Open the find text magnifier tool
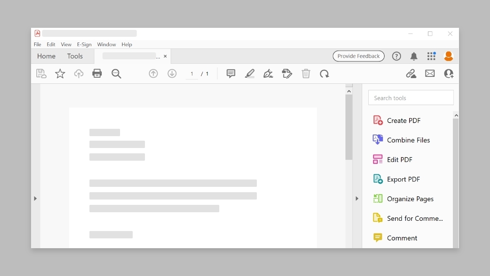 [116, 74]
